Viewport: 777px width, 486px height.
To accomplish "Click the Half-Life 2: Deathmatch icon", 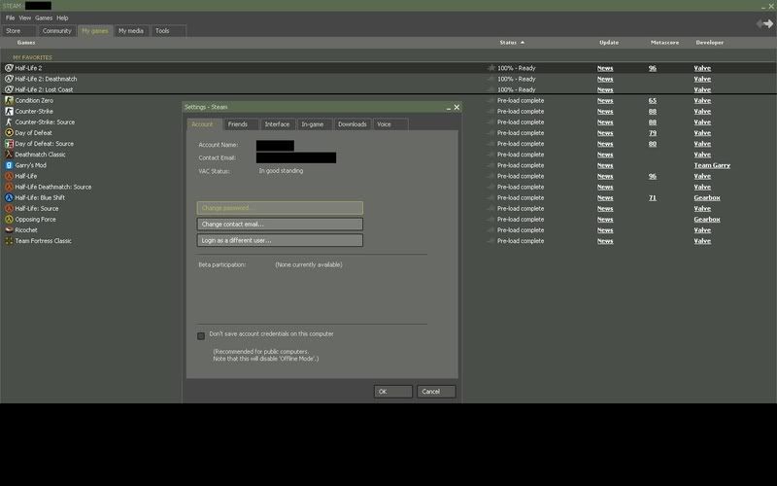I will [9, 79].
